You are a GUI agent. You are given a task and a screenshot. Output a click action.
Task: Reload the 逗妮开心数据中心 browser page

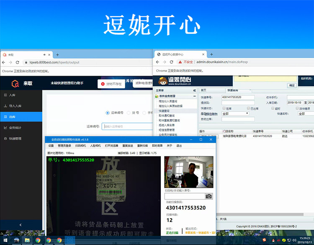[x=171, y=62]
